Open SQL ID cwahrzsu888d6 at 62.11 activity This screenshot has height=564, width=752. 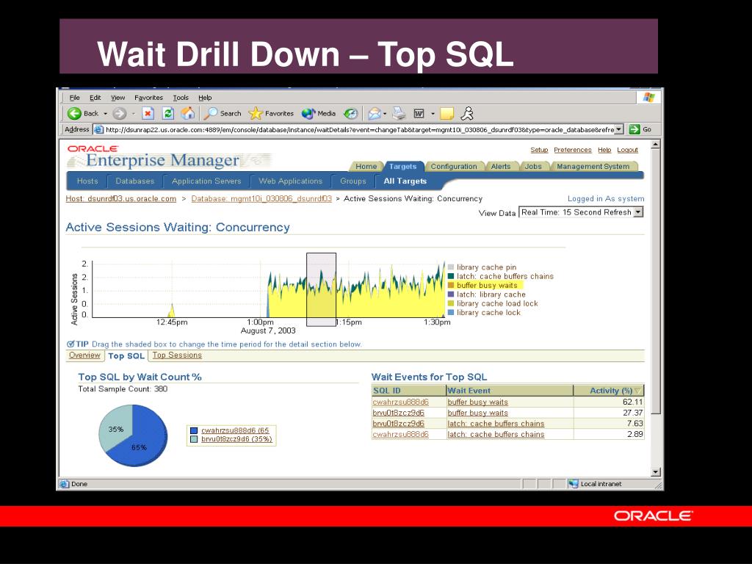coord(400,402)
